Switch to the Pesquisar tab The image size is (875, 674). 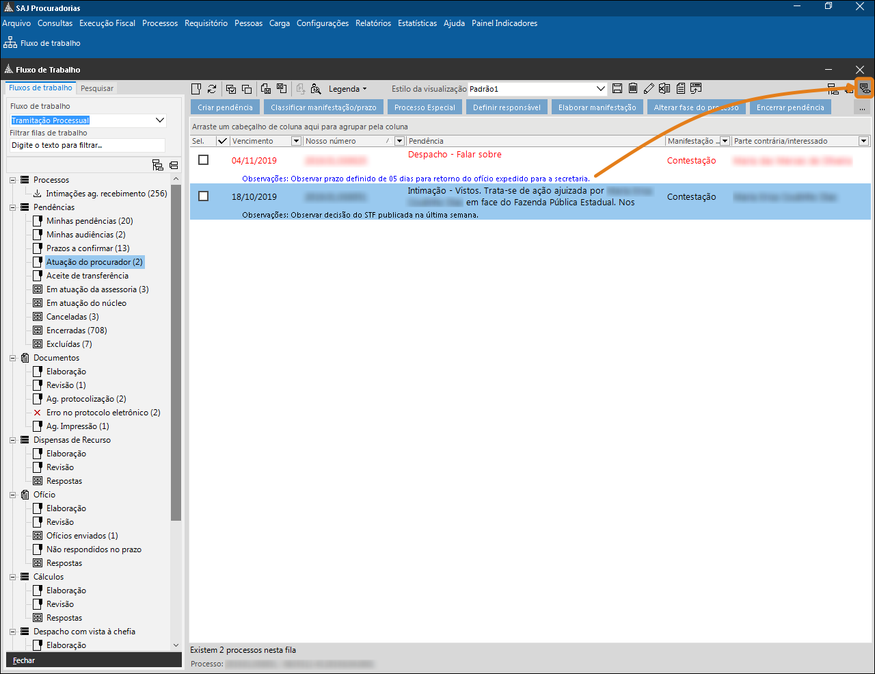coord(97,88)
